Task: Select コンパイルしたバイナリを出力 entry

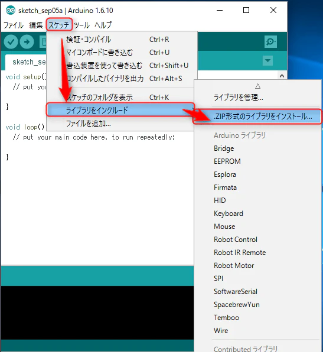Action: pos(122,79)
